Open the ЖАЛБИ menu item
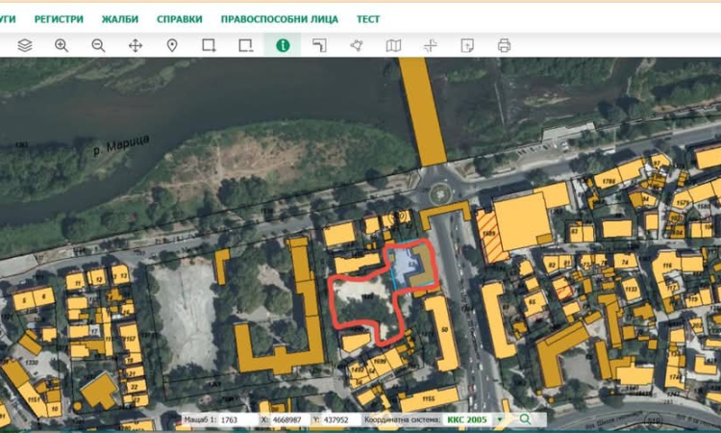The width and height of the screenshot is (721, 433). tap(120, 19)
